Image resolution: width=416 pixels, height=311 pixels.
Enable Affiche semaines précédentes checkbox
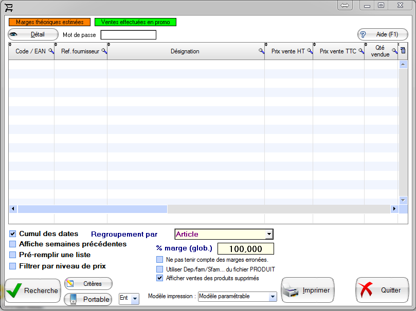coord(13,244)
